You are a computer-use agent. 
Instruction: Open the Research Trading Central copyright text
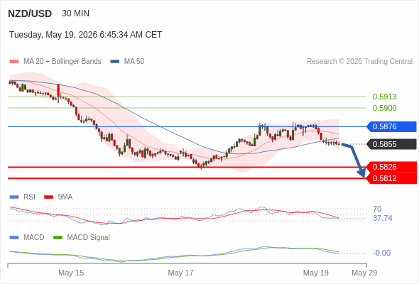[x=359, y=62]
